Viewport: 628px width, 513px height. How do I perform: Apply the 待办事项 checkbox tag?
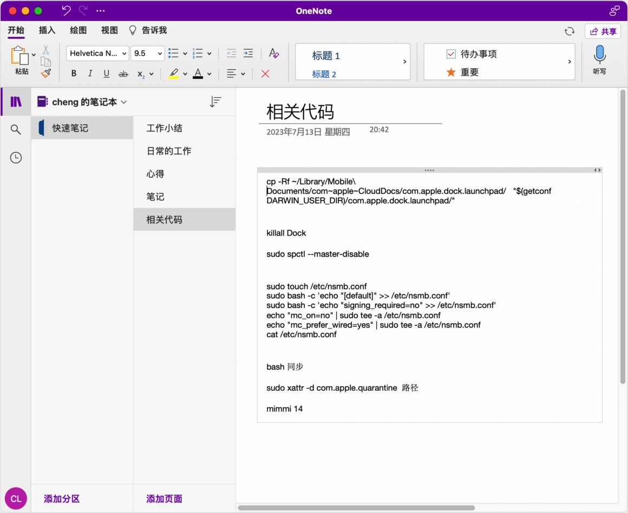(472, 54)
